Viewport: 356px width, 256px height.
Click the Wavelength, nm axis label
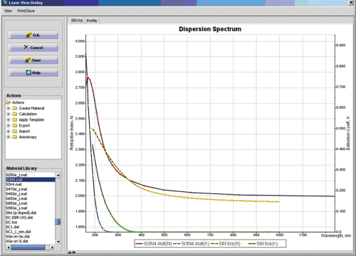(336, 235)
